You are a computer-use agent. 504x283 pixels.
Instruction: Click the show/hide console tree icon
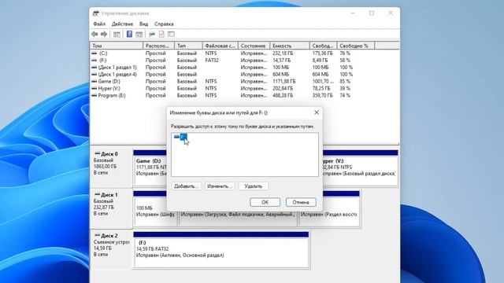coord(117,34)
